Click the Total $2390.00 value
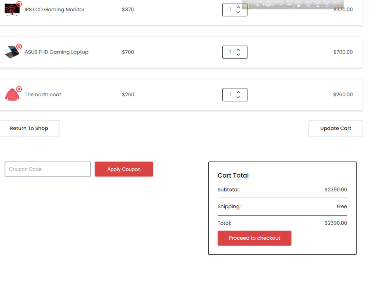 pos(336,223)
